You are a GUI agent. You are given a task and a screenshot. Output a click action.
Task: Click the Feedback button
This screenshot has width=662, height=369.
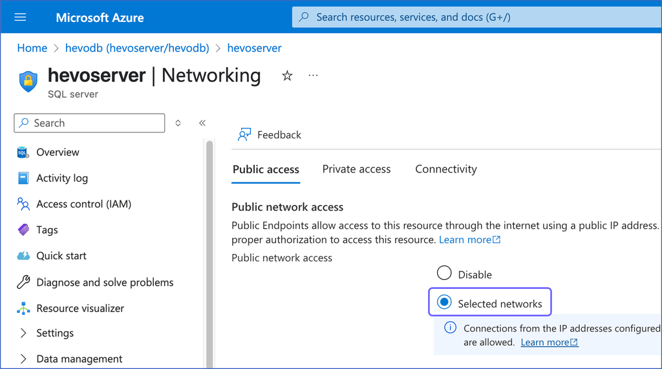270,134
